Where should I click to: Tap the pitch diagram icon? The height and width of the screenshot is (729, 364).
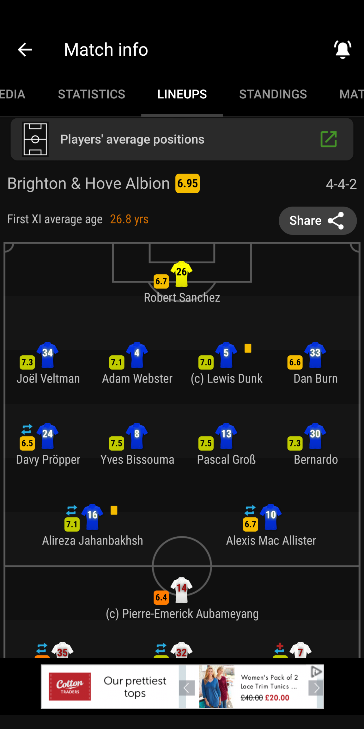(x=35, y=139)
